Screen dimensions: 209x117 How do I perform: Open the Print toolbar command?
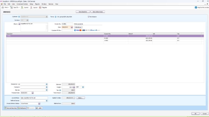(x=5, y=7)
